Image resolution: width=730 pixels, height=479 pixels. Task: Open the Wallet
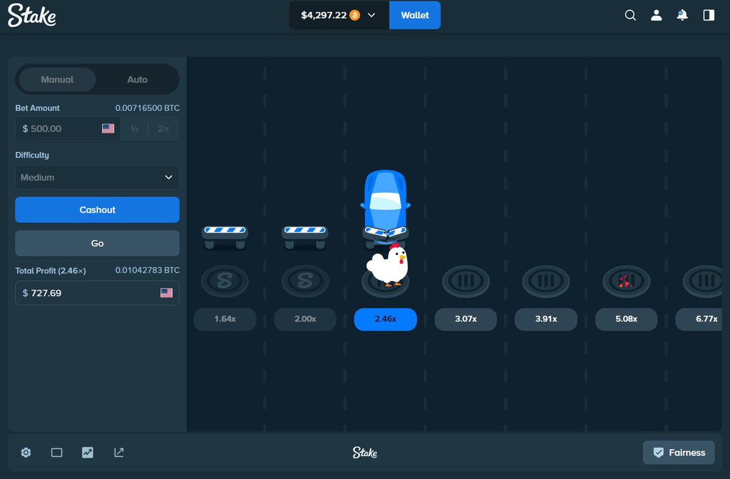(x=415, y=15)
